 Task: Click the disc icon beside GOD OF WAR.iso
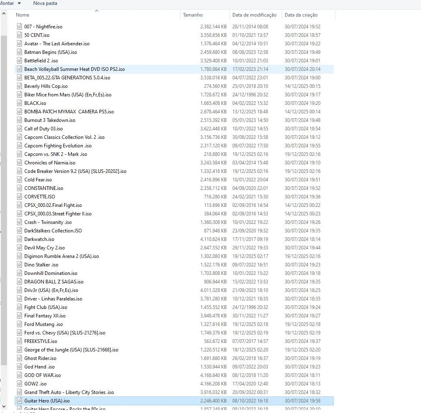(19, 375)
